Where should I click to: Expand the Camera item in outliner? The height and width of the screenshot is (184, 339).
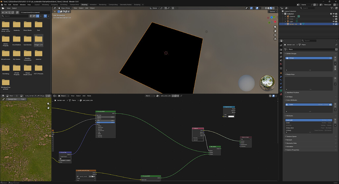pyautogui.click(x=285, y=17)
